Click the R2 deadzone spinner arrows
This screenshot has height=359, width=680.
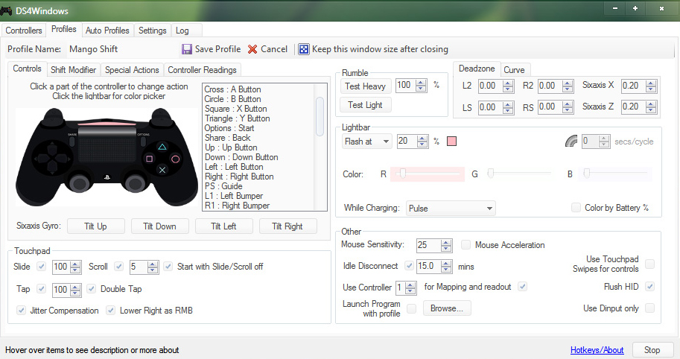point(568,86)
